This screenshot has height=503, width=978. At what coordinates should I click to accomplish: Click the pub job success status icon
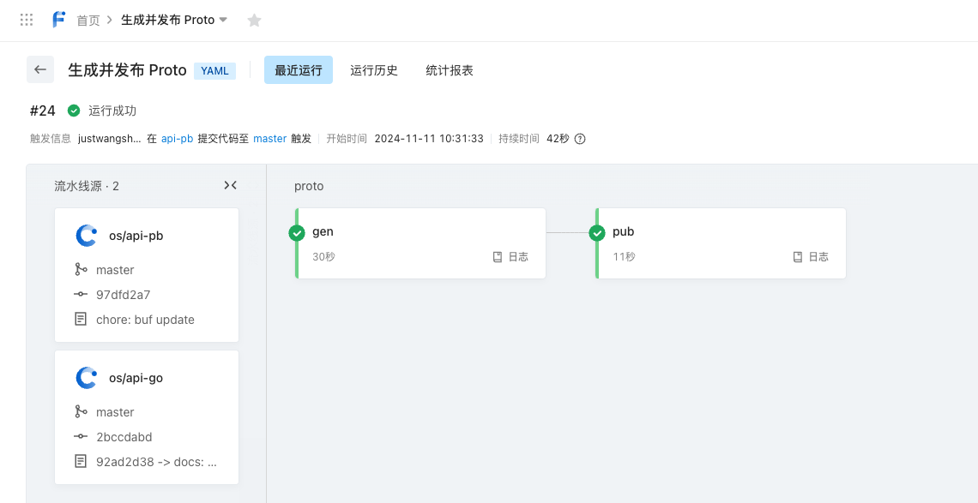click(x=597, y=232)
